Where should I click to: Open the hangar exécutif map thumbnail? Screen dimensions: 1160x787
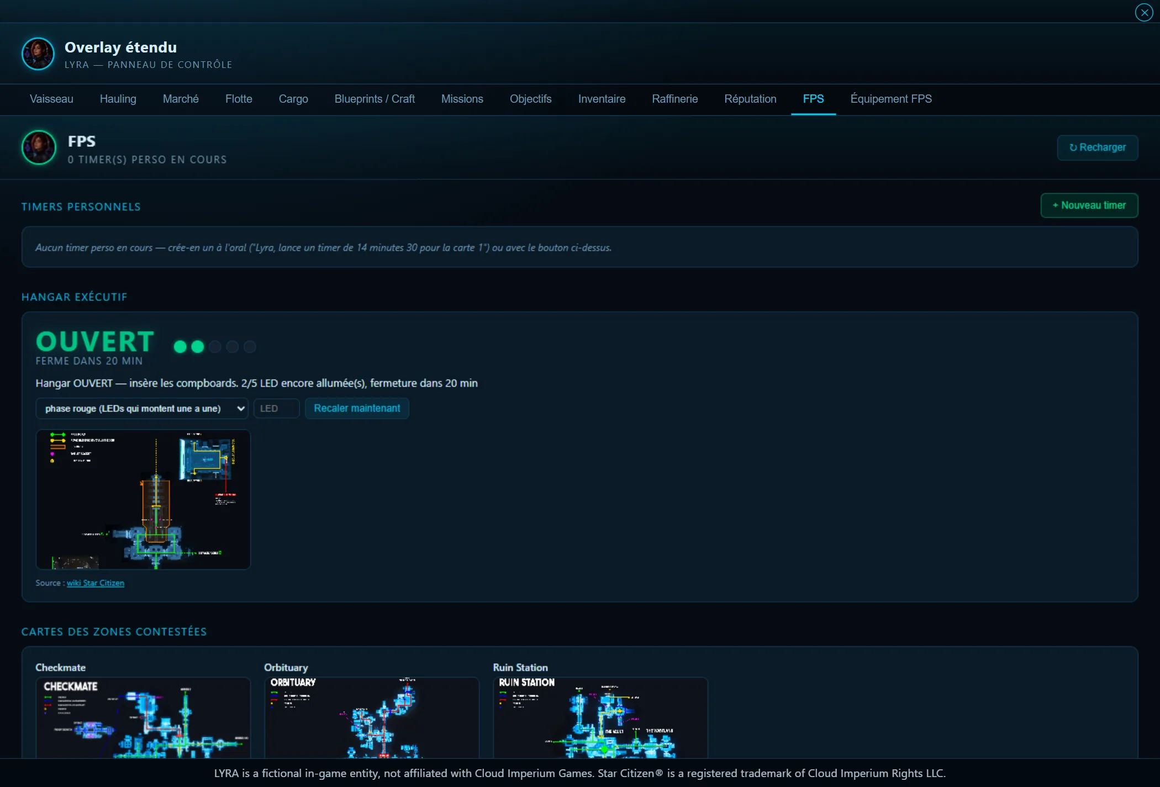[x=143, y=500]
